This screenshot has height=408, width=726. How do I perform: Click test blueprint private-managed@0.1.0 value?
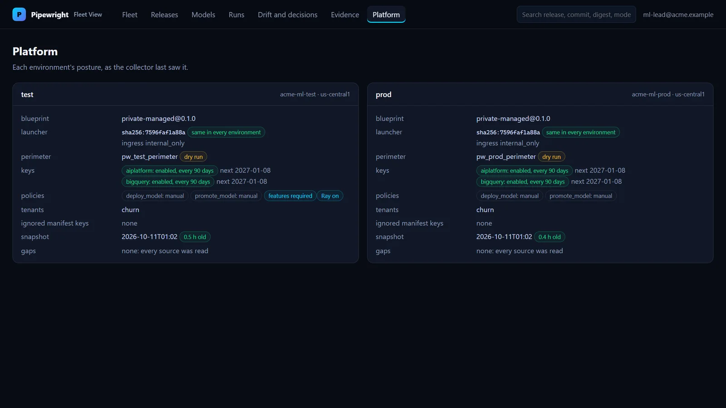coord(158,119)
